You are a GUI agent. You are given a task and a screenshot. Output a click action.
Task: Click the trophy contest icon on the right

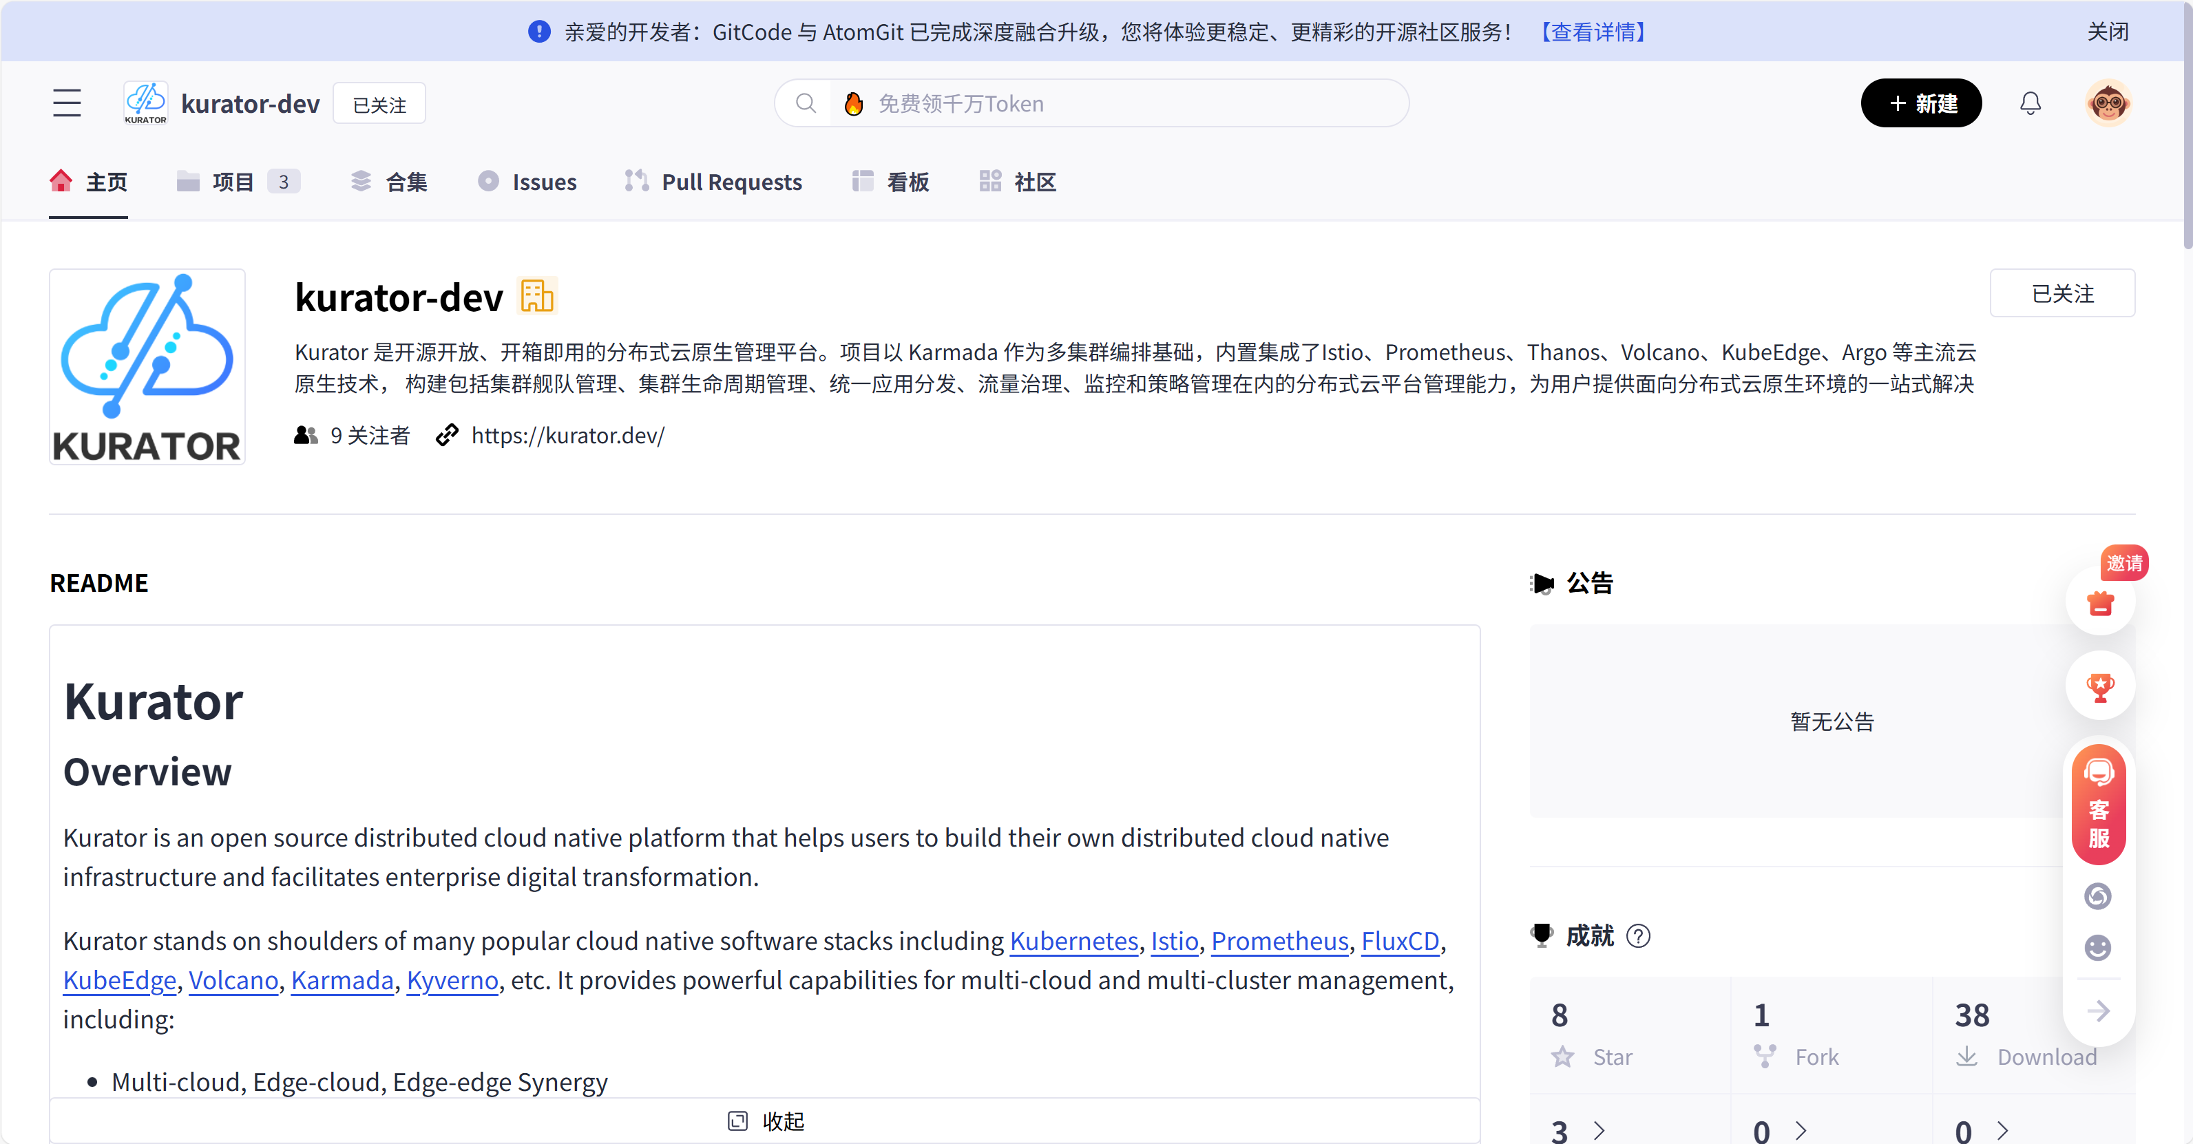(x=2100, y=687)
